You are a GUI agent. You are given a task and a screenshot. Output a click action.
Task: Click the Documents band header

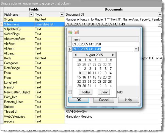click(113, 9)
